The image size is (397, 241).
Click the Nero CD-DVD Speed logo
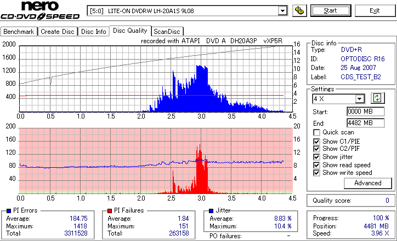click(x=40, y=10)
